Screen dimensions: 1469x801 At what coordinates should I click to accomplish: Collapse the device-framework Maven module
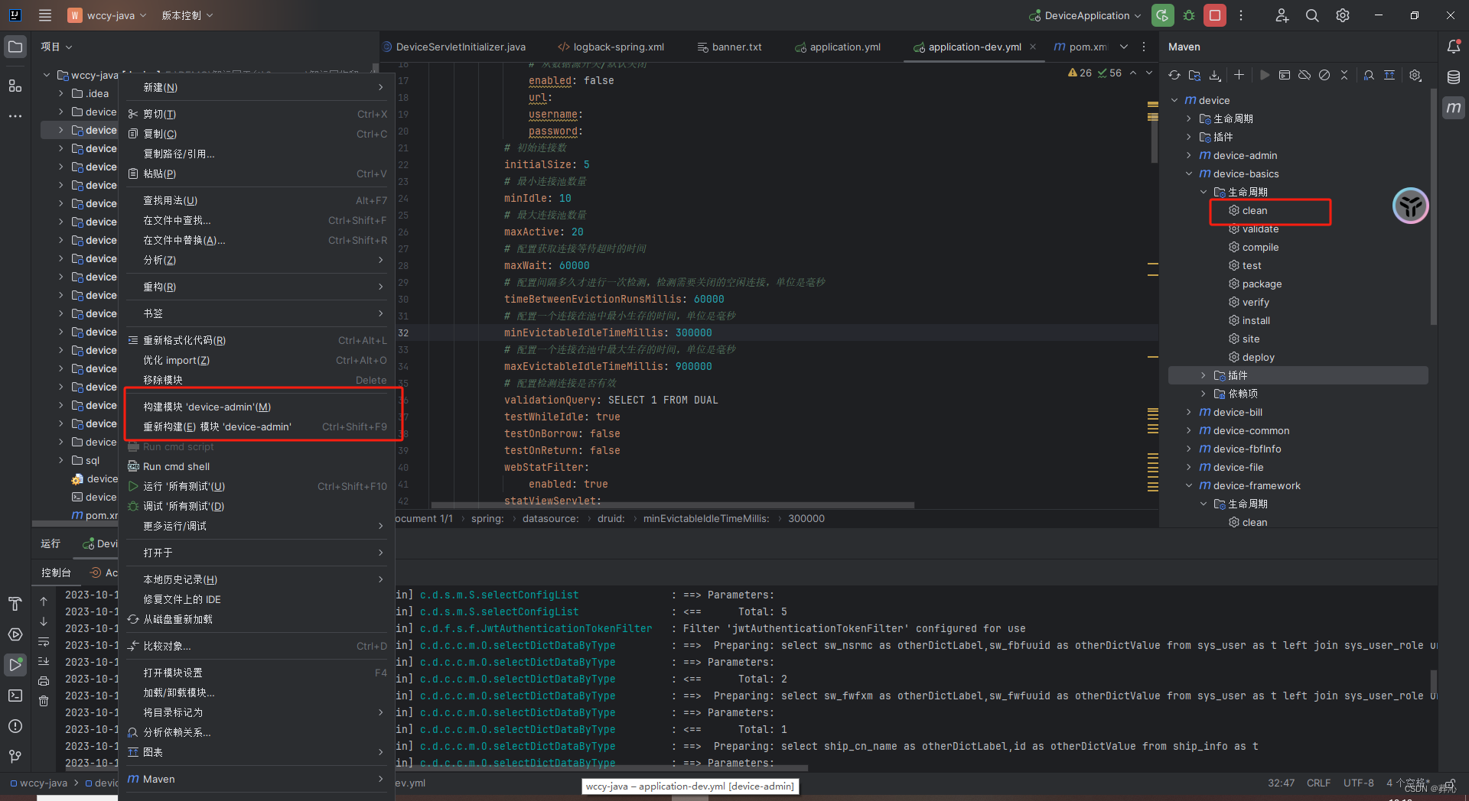1189,485
